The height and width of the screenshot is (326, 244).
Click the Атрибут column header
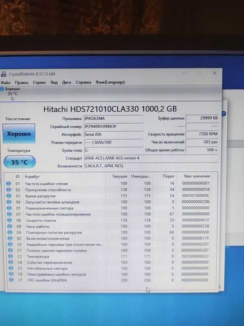(x=32, y=177)
